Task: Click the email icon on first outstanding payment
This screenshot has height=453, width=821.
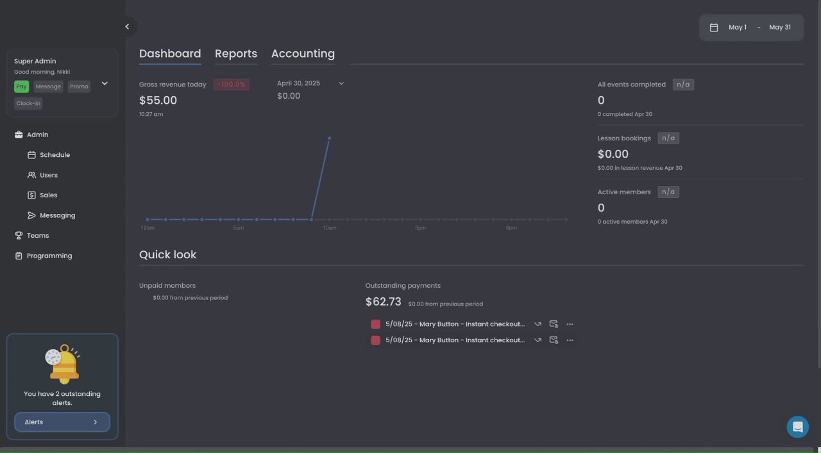Action: tap(554, 324)
